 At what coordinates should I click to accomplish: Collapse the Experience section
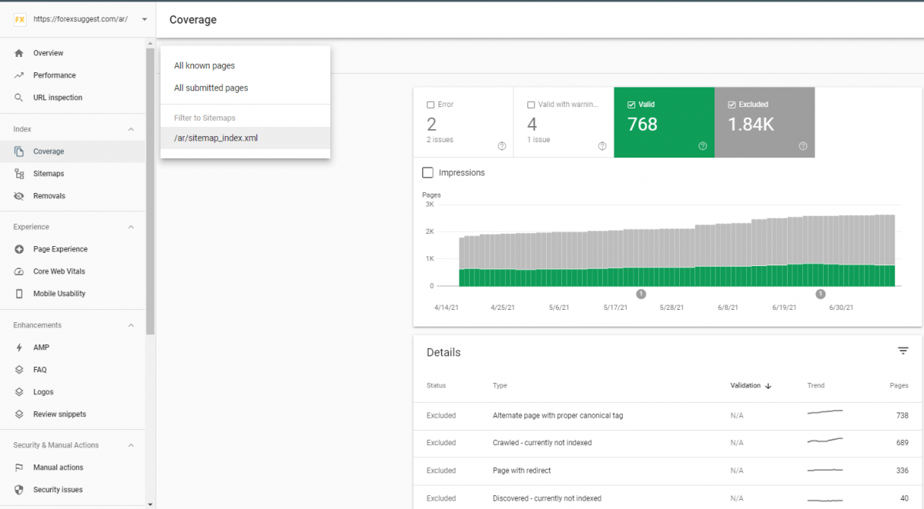[131, 227]
